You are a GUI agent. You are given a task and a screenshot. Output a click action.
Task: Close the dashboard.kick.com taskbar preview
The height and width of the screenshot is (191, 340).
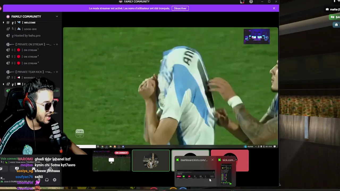click(212, 160)
